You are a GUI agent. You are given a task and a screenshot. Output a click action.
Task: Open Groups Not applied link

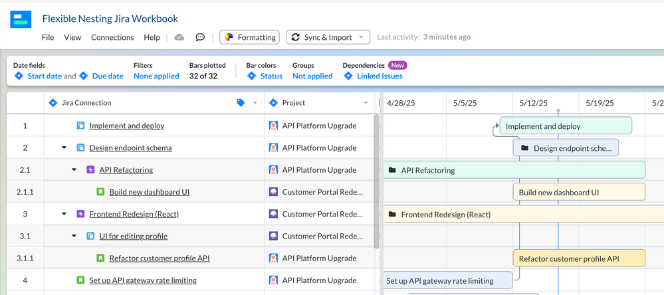pyautogui.click(x=312, y=76)
